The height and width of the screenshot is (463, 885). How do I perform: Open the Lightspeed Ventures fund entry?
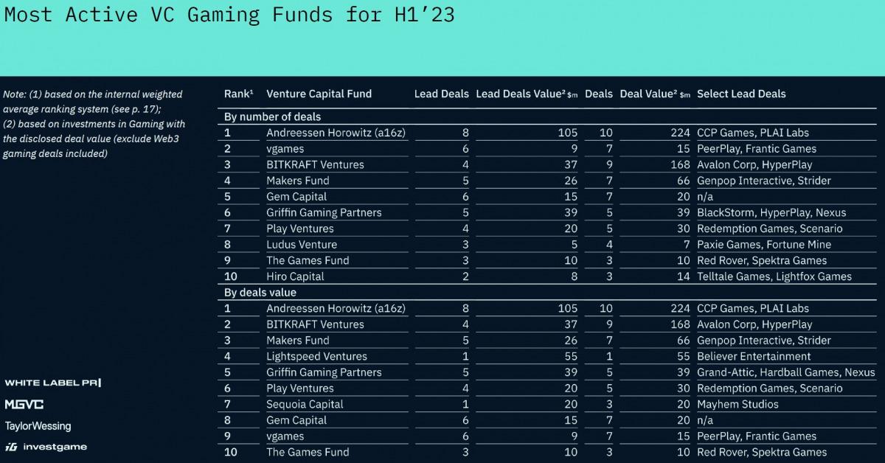point(316,357)
